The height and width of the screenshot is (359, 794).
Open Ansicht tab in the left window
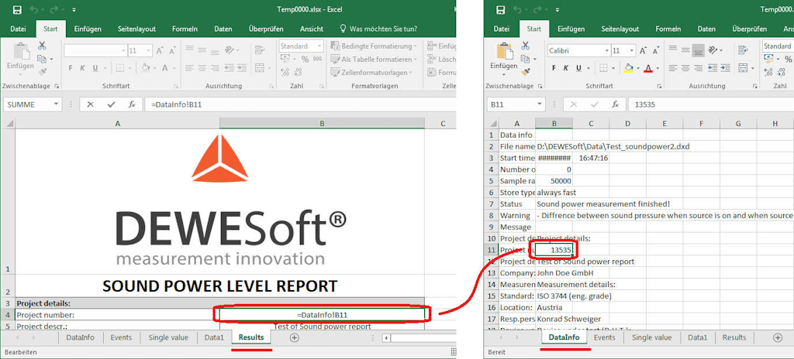click(x=312, y=29)
